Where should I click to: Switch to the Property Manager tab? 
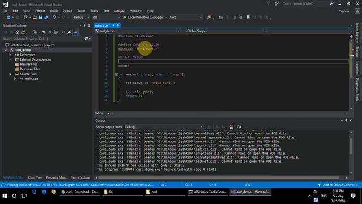tap(57, 177)
